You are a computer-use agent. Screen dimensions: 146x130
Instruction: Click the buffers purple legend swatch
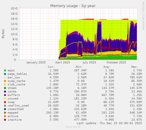click(5, 95)
